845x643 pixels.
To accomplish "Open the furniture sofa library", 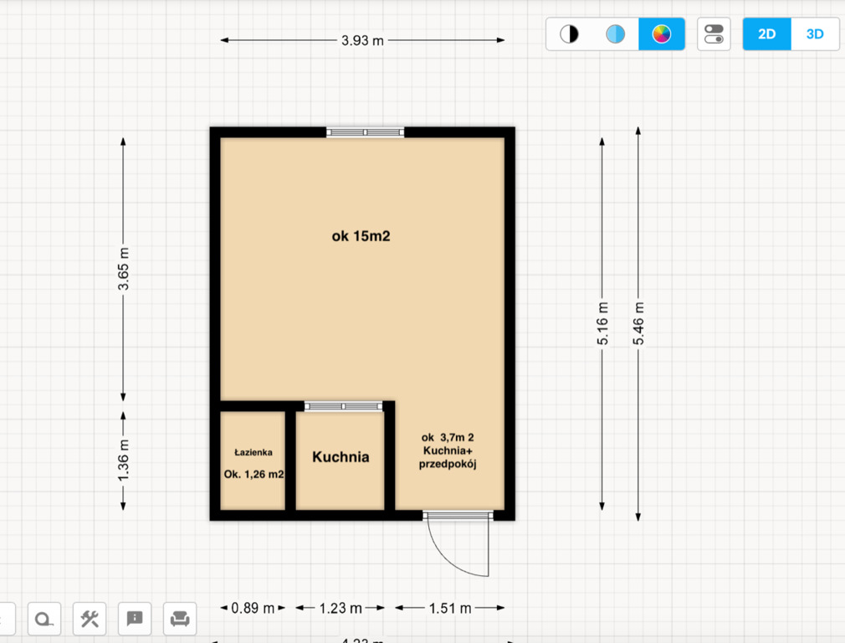I will 180,620.
